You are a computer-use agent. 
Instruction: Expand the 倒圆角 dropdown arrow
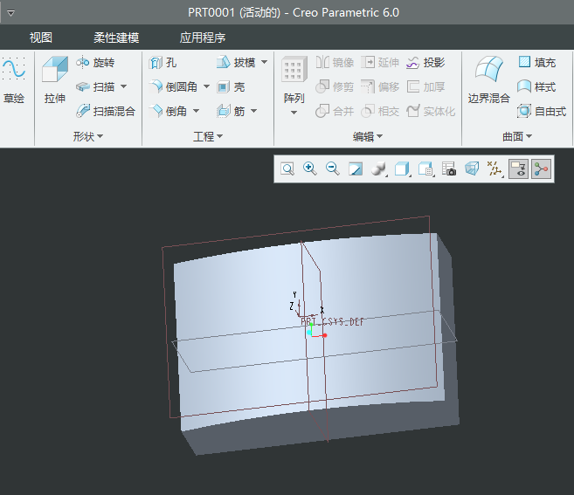coord(206,86)
